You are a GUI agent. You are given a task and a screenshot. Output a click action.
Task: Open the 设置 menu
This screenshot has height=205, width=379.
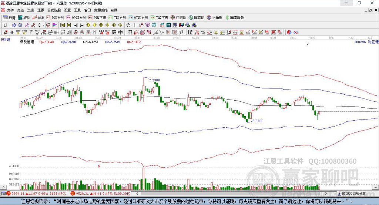point(67,10)
